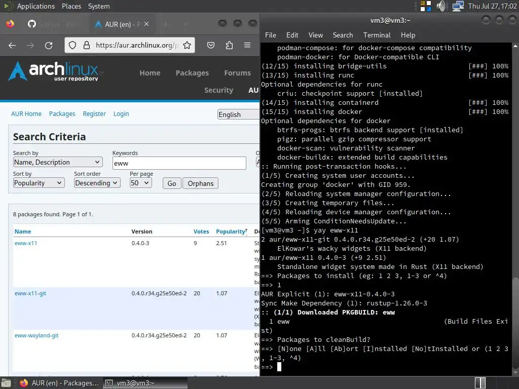
Task: Click the tracking protection shield icon
Action: [72, 45]
